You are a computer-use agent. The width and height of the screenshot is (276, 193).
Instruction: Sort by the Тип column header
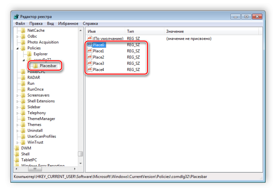click(145, 31)
